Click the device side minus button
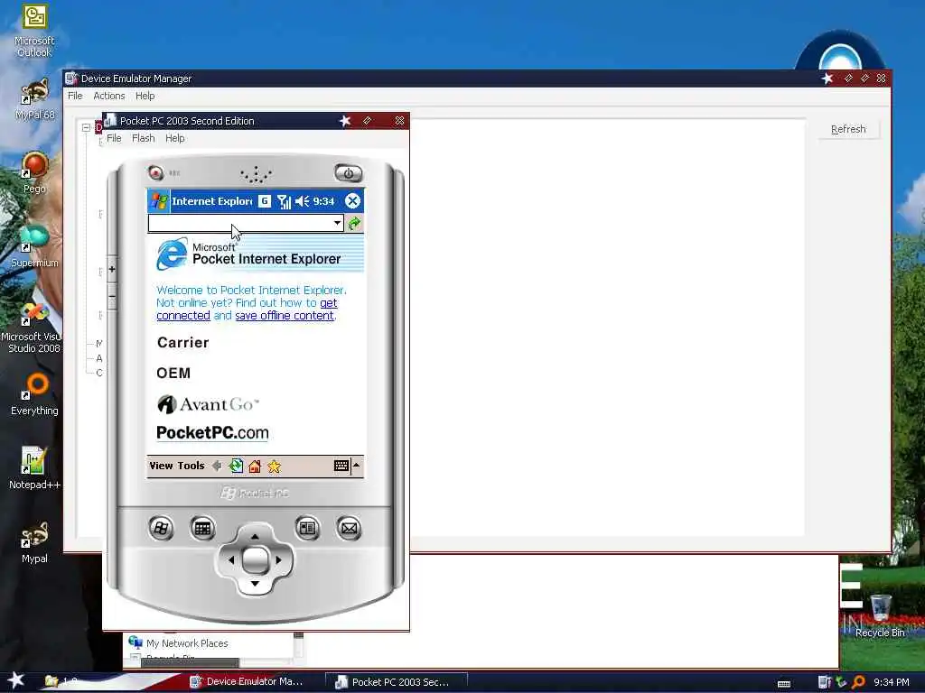 [111, 296]
